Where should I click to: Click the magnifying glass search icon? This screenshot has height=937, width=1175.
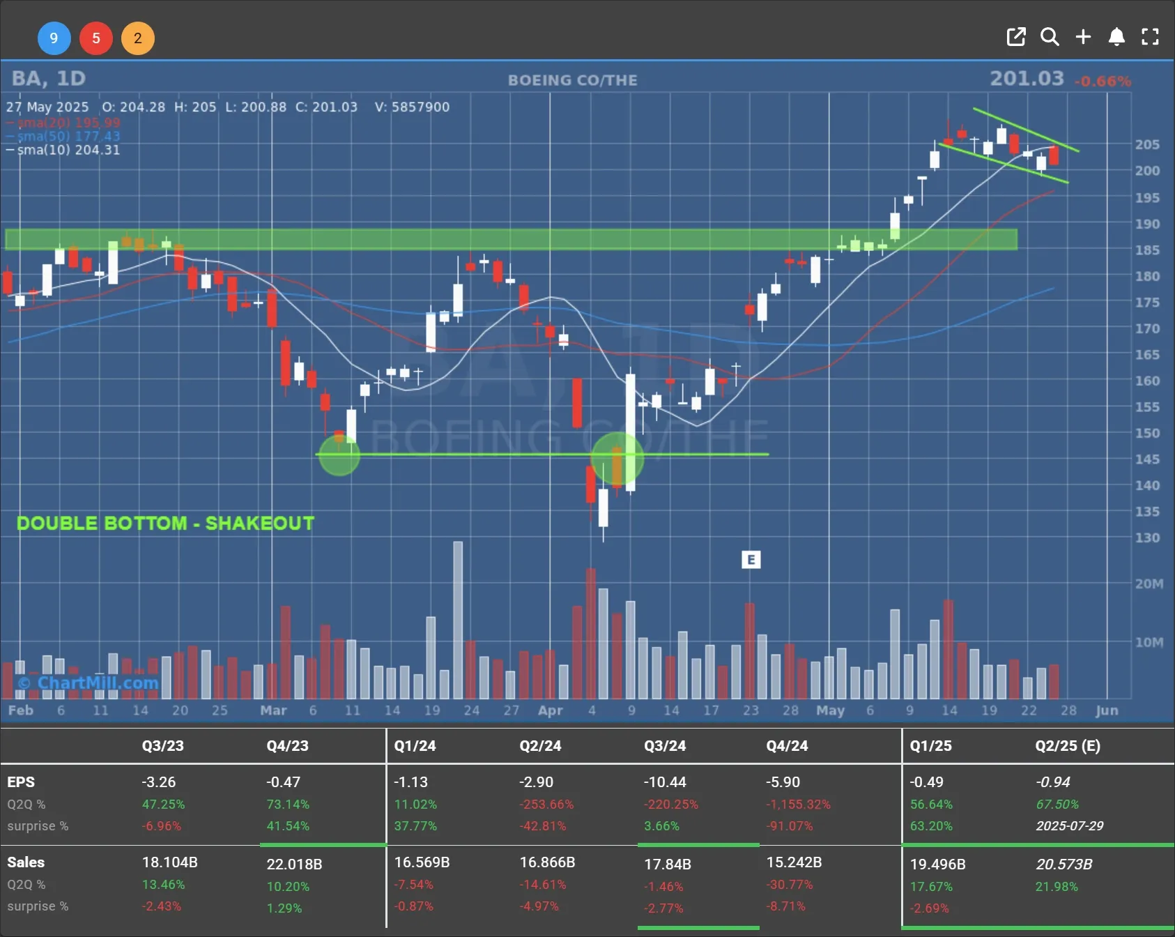[x=1050, y=37]
